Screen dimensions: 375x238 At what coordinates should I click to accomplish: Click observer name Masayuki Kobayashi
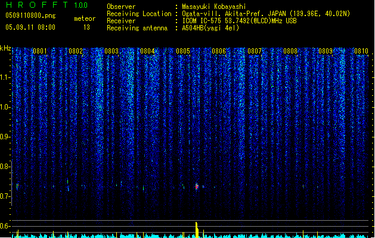214,7
